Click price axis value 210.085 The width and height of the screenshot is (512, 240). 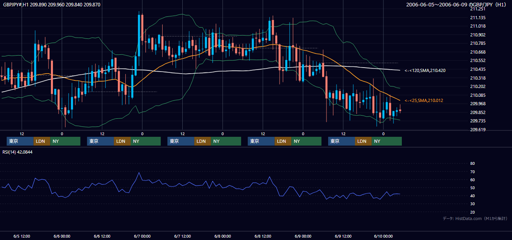point(478,95)
